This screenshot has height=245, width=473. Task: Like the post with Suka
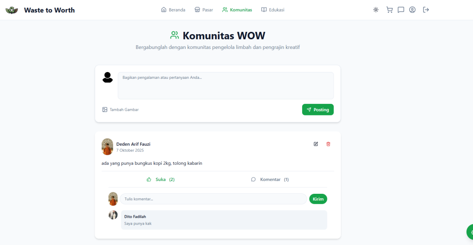coord(160,179)
